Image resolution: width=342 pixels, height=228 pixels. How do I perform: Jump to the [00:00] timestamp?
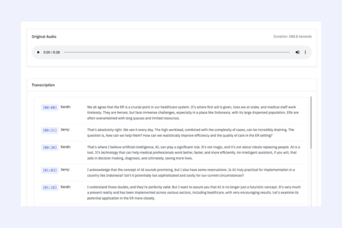[x=49, y=107]
